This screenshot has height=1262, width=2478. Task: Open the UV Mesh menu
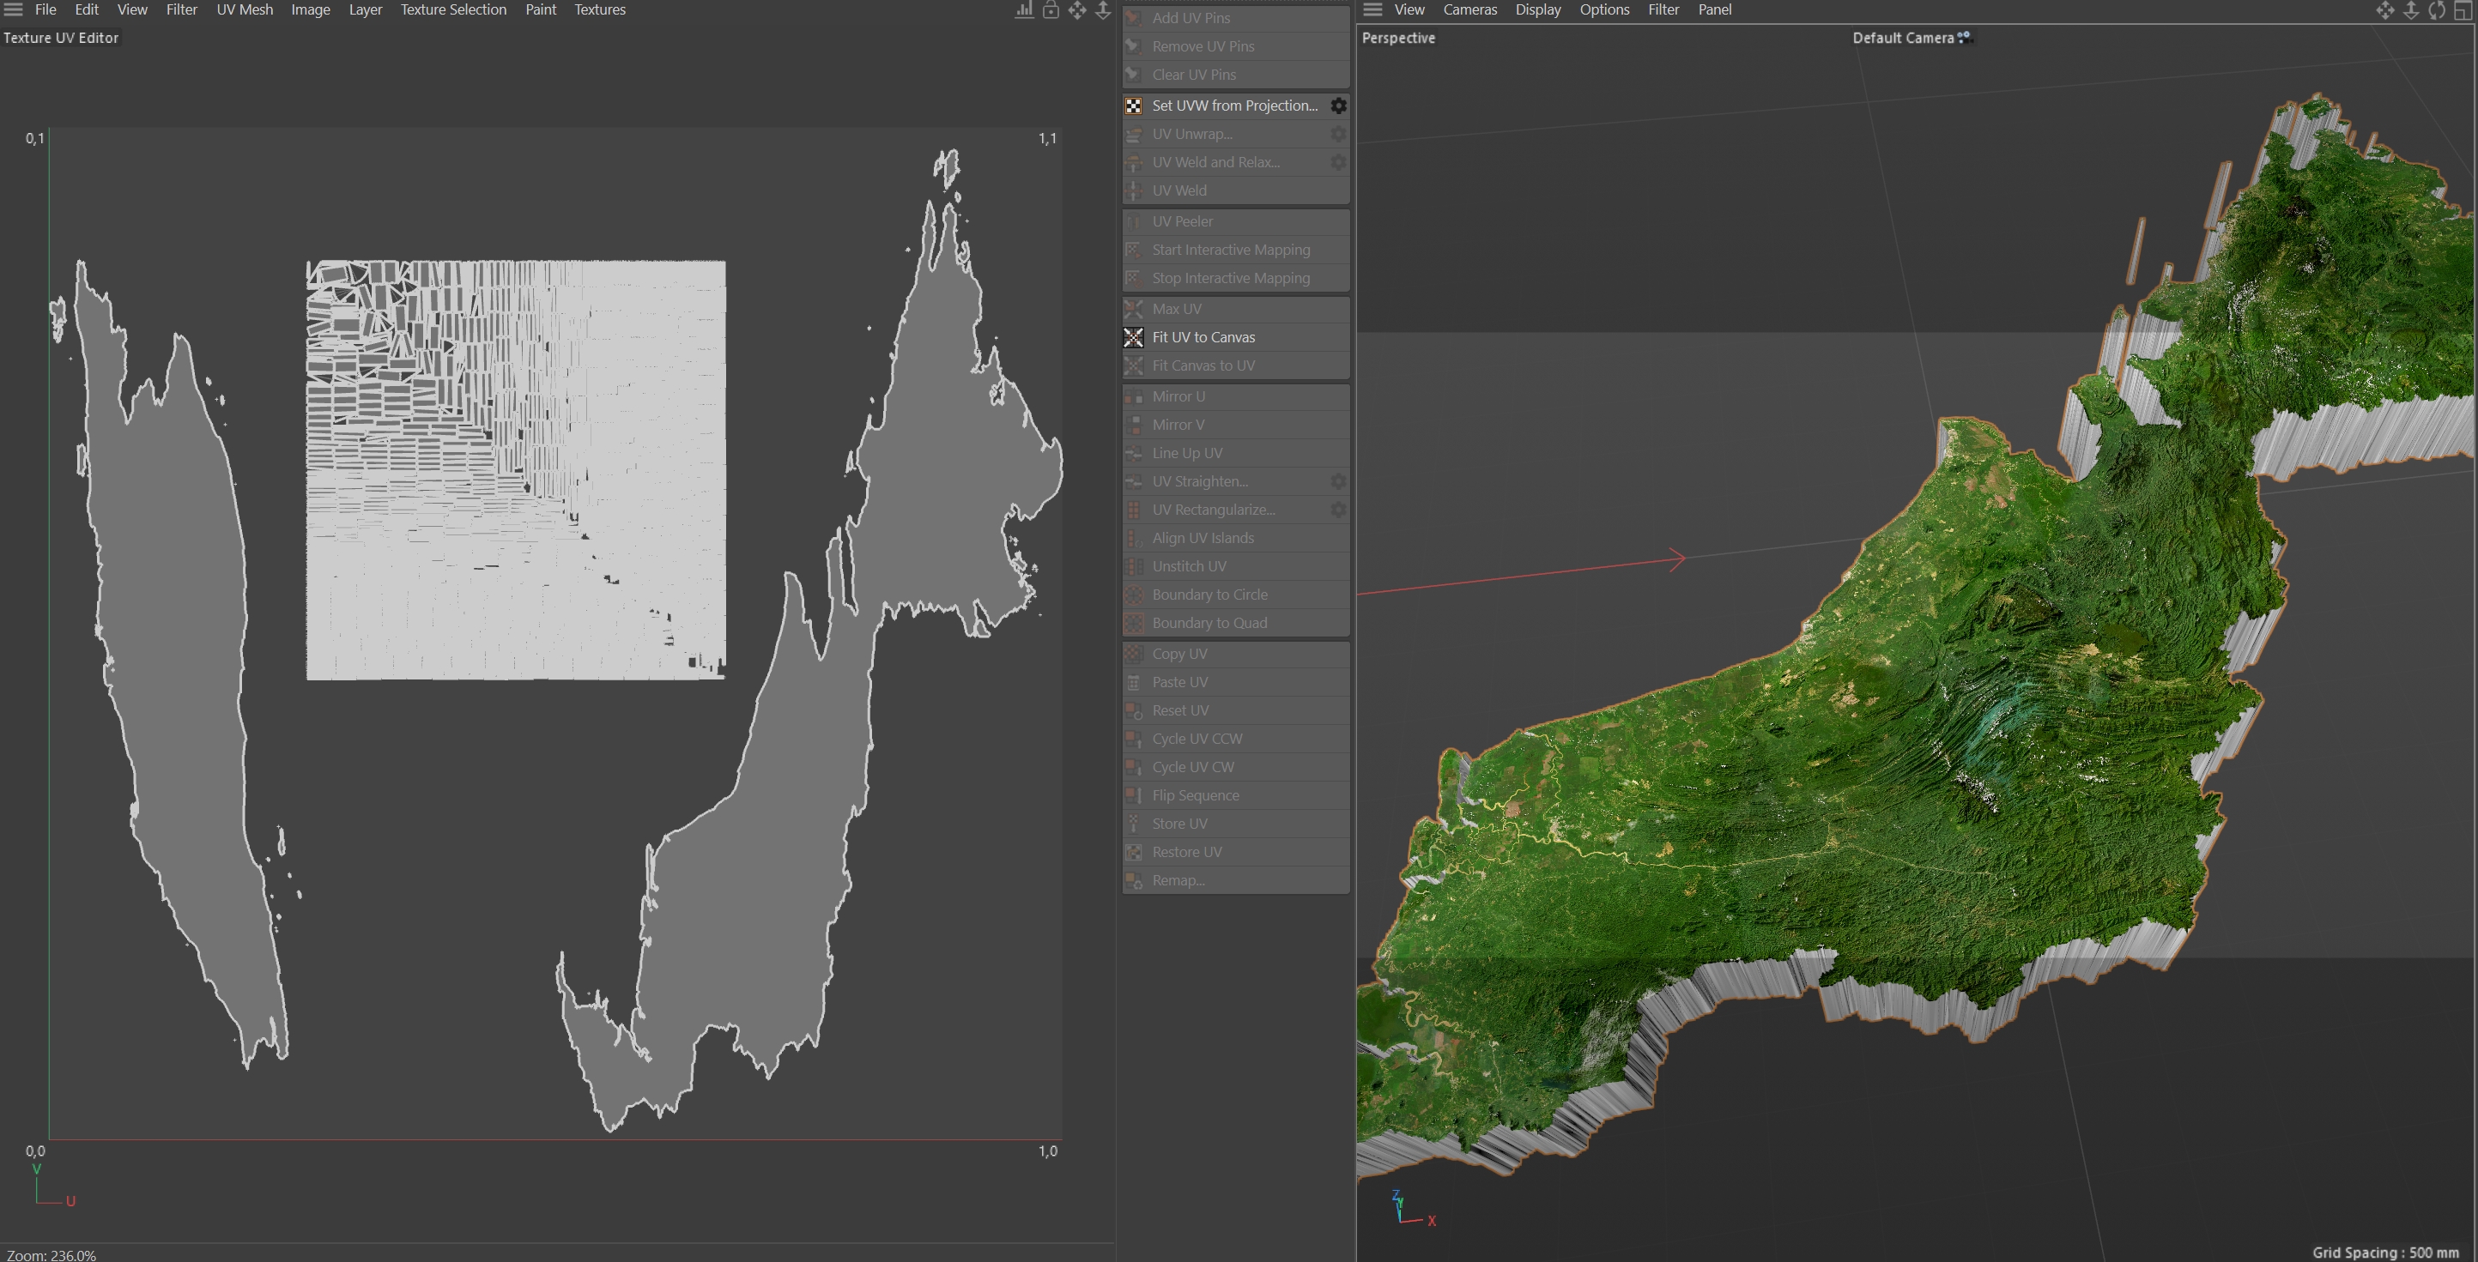[245, 9]
